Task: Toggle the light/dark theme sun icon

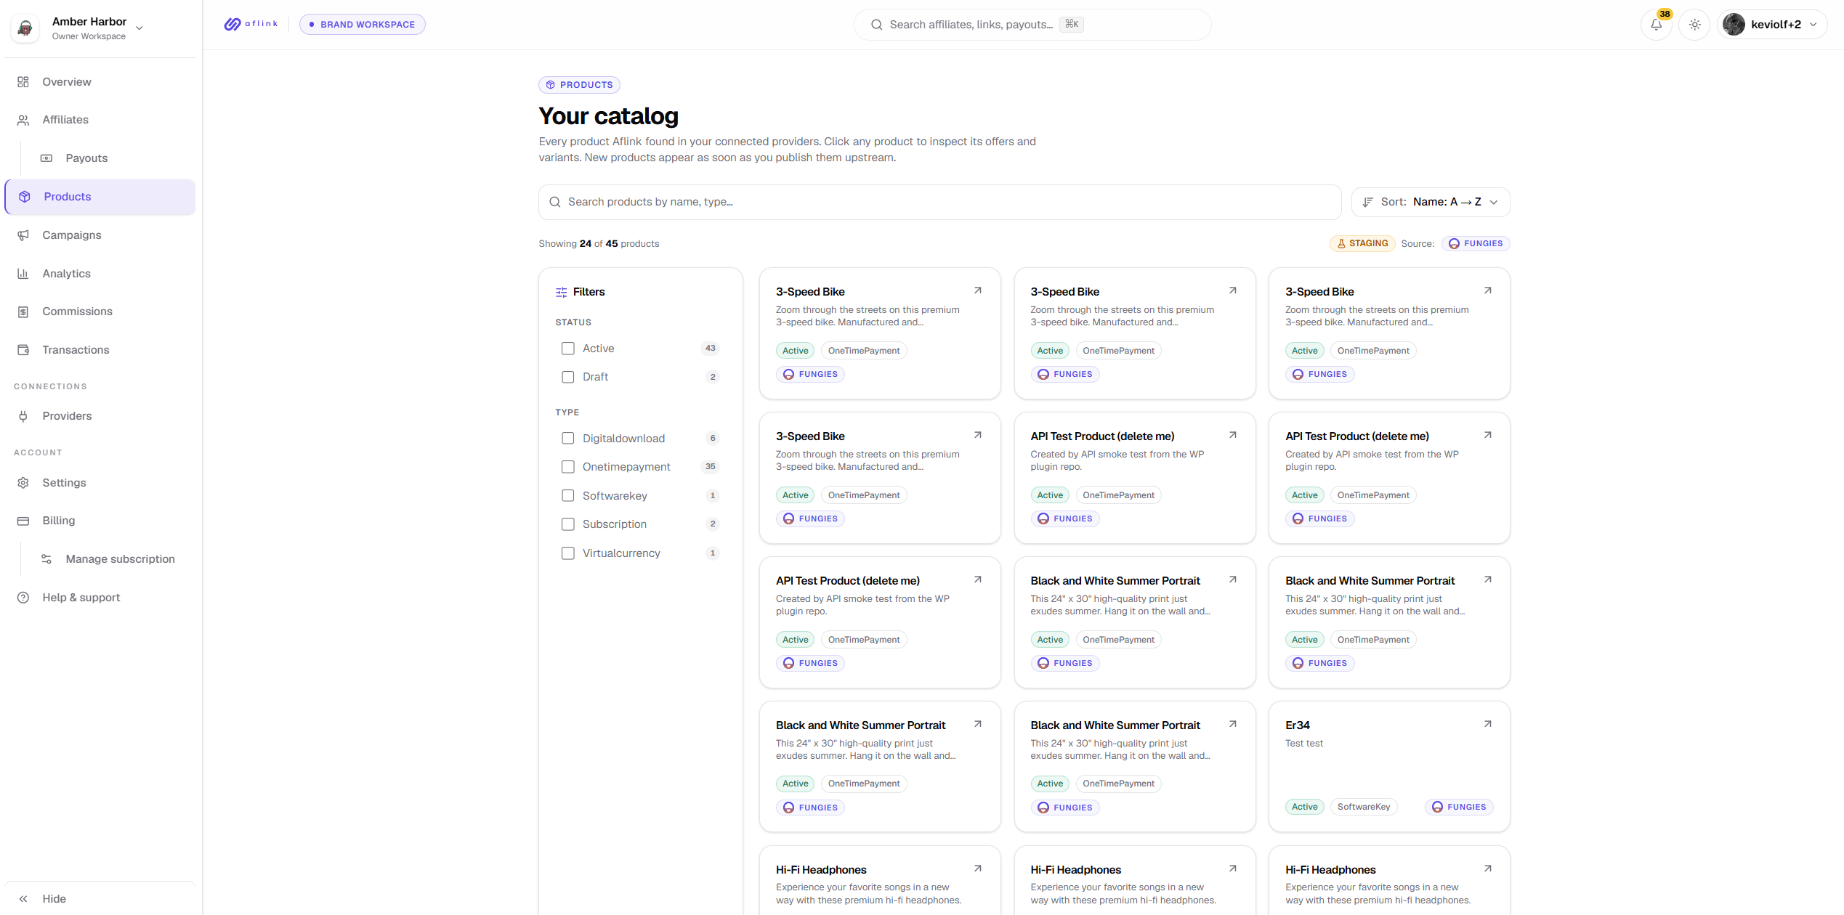Action: click(x=1694, y=25)
